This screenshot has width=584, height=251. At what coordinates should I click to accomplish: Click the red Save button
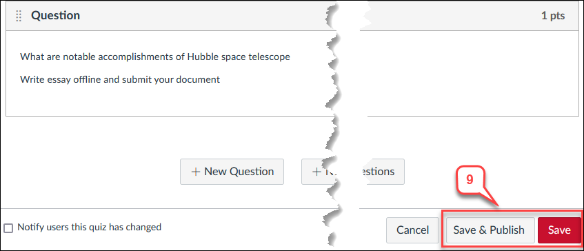pos(559,230)
